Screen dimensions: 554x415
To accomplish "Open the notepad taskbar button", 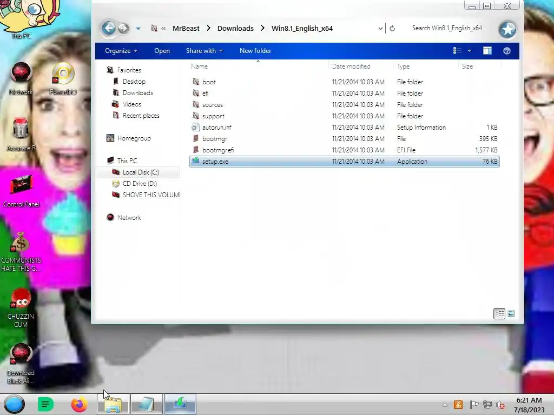I will [x=147, y=404].
